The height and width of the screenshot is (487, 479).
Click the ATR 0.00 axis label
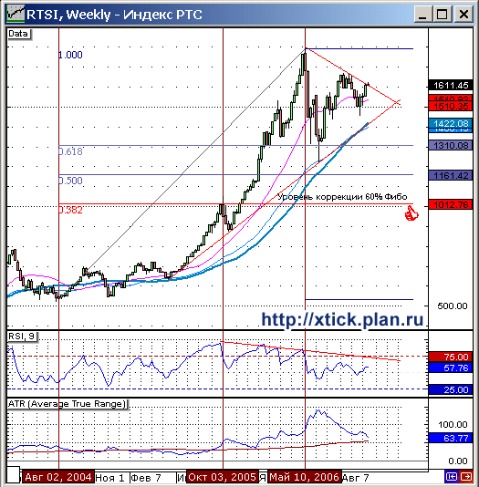[458, 461]
